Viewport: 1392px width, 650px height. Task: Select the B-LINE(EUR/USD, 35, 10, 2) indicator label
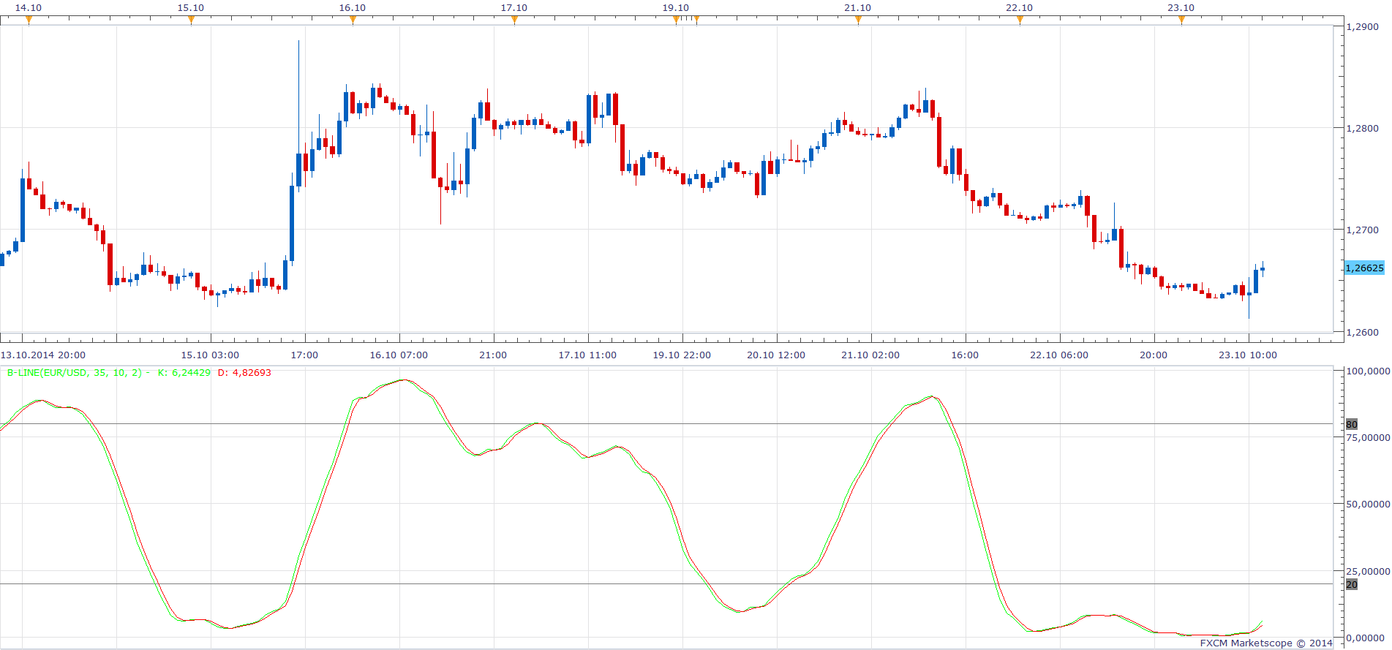point(75,373)
